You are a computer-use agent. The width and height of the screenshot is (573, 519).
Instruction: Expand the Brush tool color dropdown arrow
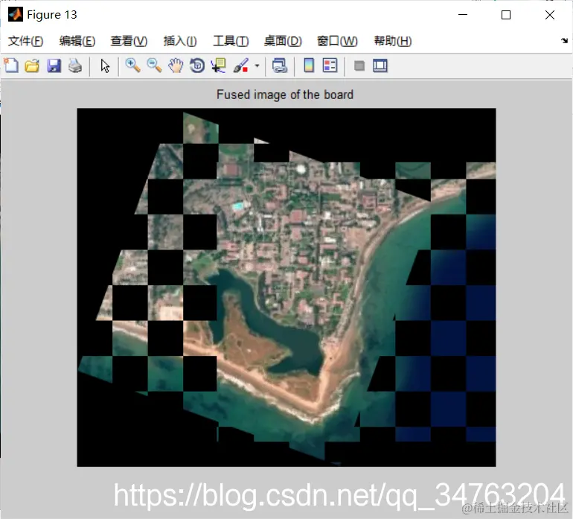[x=257, y=66]
